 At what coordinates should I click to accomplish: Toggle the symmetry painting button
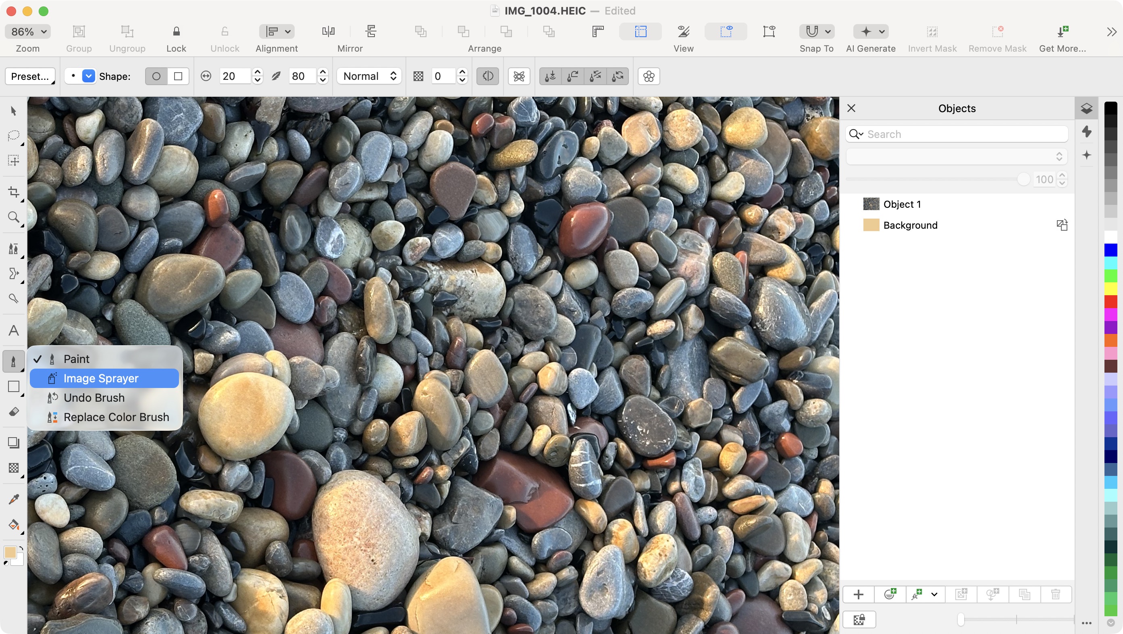tap(487, 76)
